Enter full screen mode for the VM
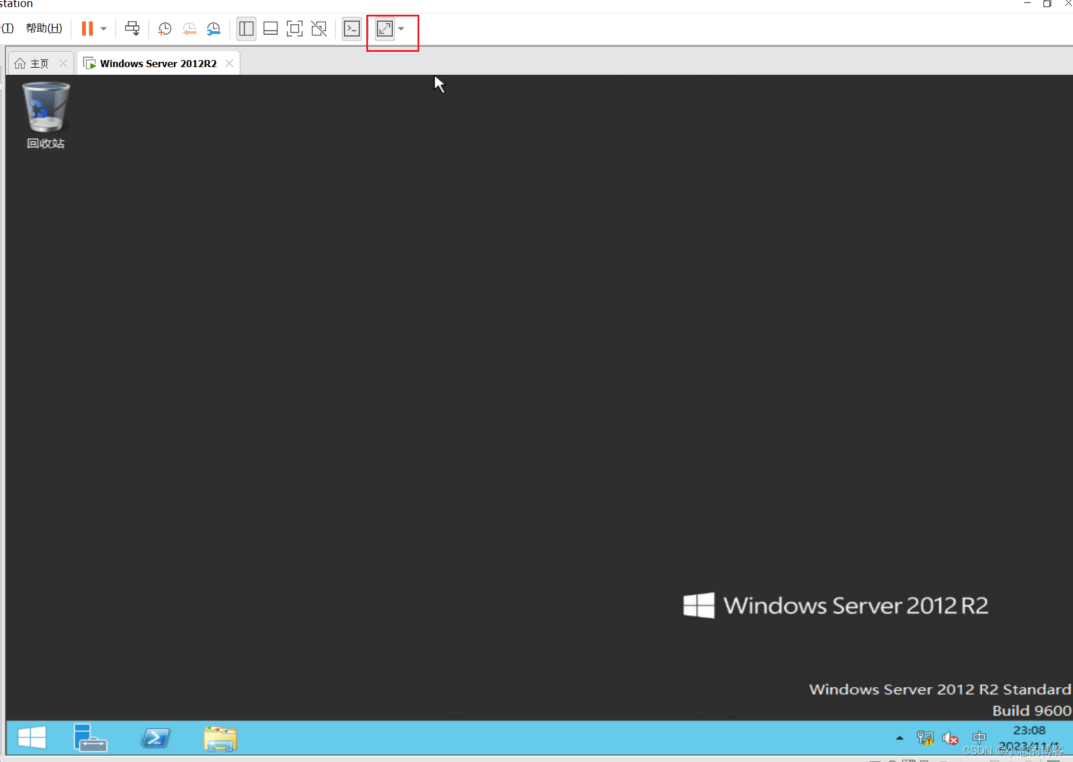 pyautogui.click(x=294, y=28)
